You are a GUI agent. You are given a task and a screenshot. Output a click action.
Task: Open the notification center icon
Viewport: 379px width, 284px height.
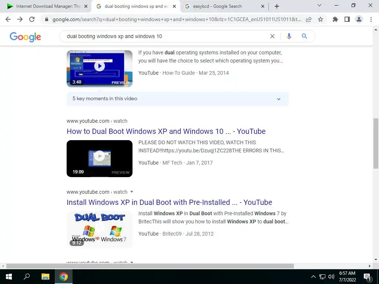click(368, 277)
